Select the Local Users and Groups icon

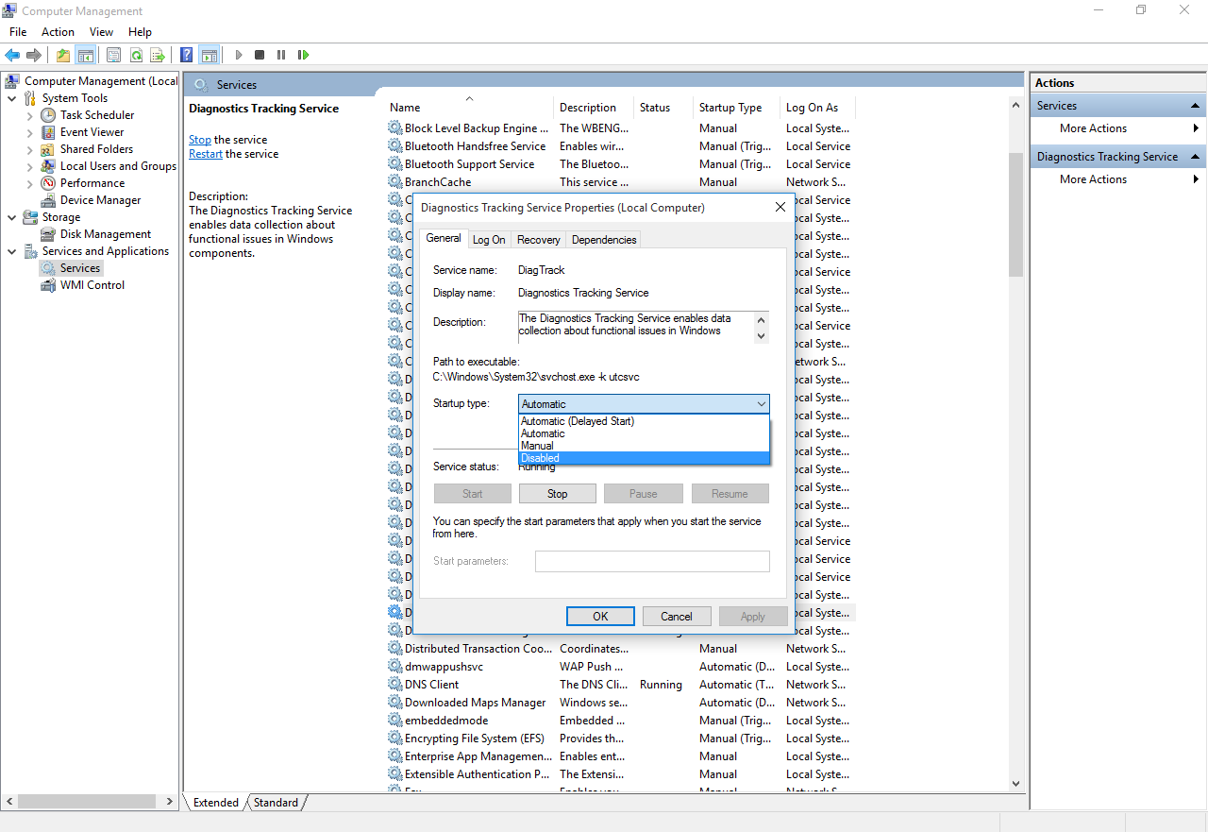point(48,166)
